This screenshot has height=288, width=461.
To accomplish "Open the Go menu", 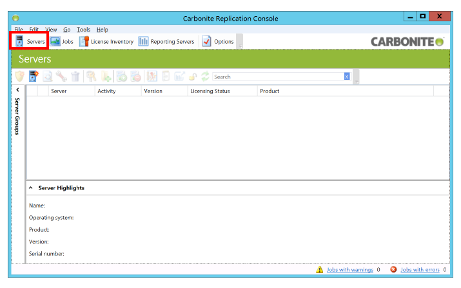I will pos(67,30).
